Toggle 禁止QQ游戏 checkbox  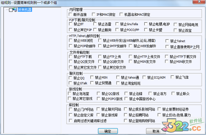click(98, 93)
